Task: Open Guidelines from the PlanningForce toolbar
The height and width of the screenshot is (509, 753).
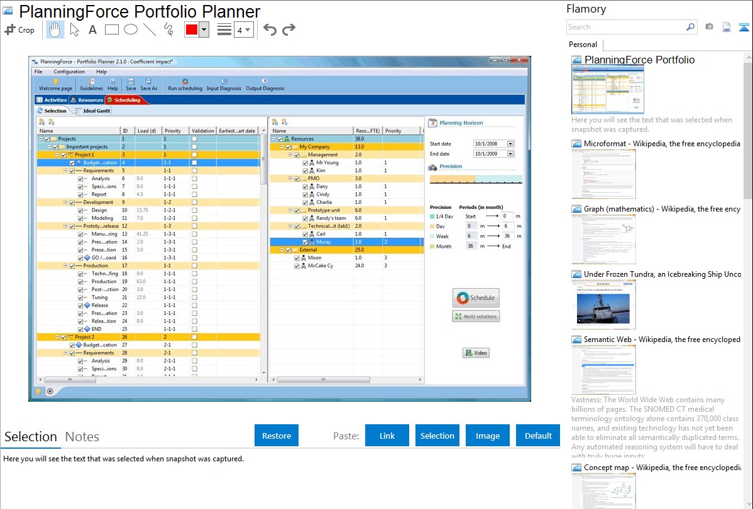Action: [91, 85]
